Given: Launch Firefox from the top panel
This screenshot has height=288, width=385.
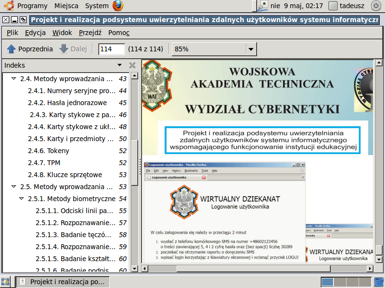Looking at the screenshot, I should 118,6.
